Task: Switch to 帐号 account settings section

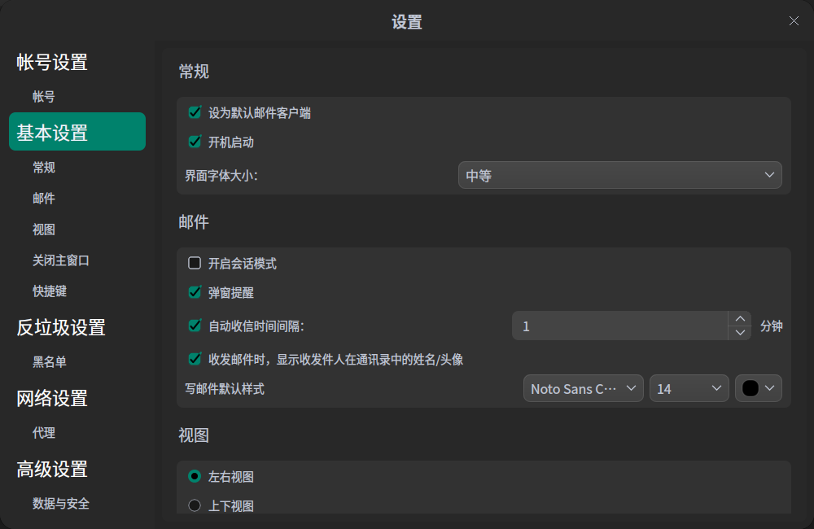Action: pyautogui.click(x=44, y=96)
